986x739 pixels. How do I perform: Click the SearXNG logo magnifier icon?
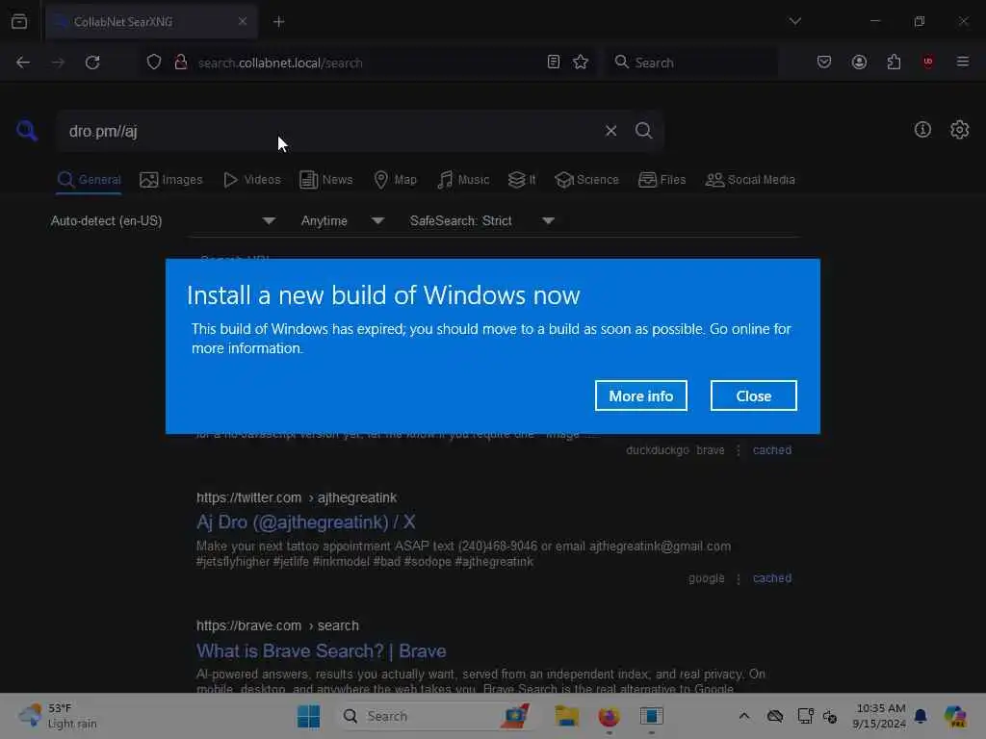pos(27,131)
